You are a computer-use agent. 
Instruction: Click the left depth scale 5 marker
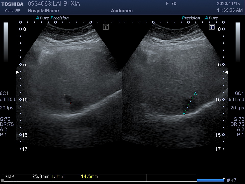tap(22, 64)
